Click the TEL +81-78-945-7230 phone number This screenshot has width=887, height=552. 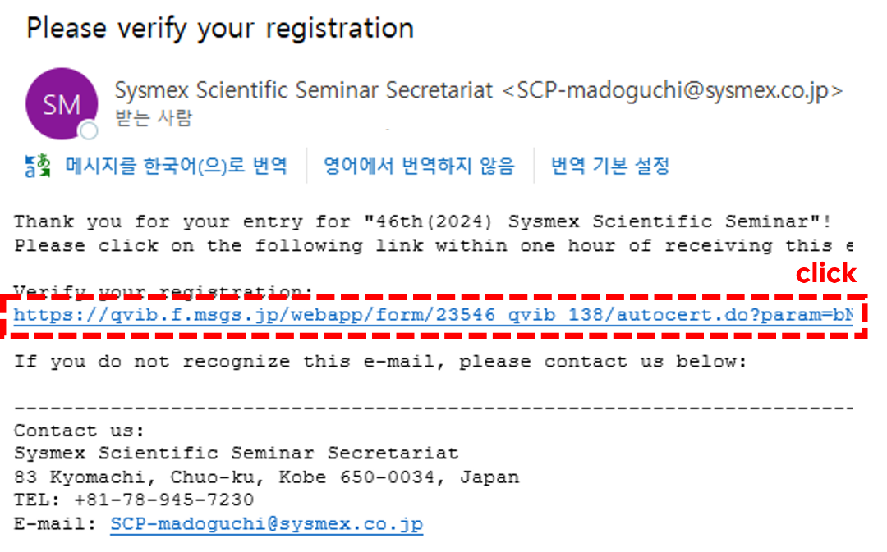[164, 500]
